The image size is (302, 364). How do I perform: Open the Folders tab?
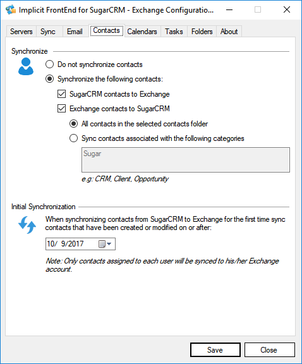202,32
